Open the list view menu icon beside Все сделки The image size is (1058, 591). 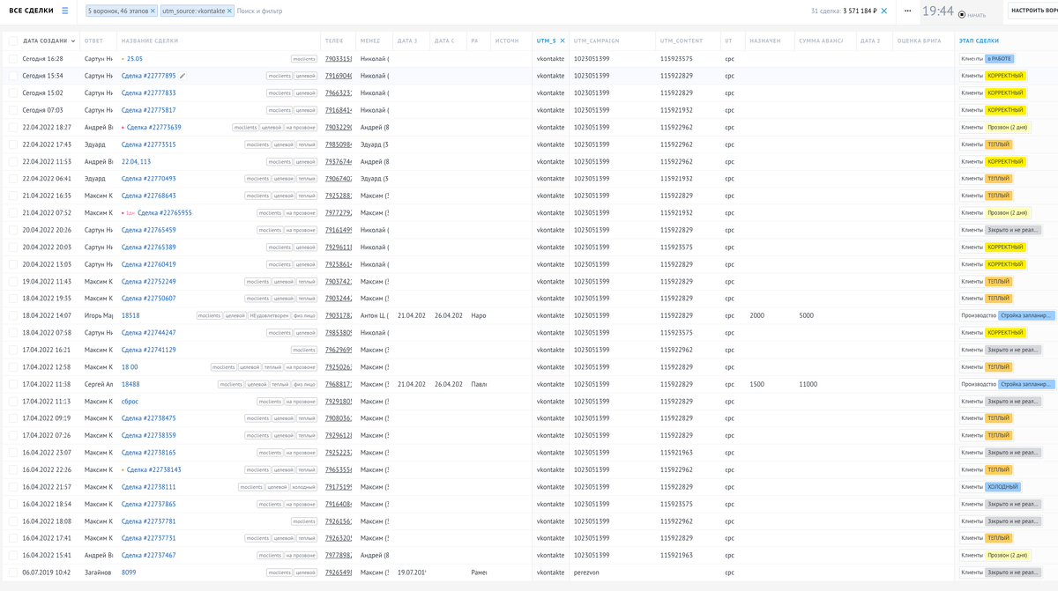(x=64, y=11)
